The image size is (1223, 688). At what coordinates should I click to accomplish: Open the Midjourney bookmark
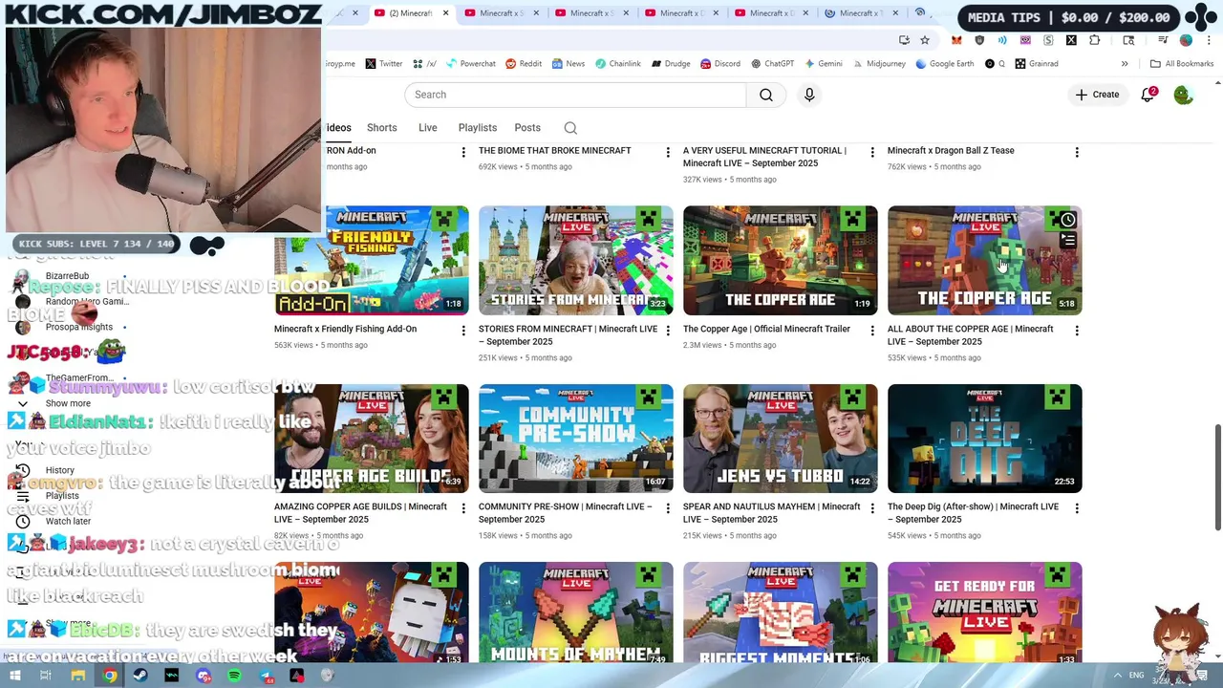(x=878, y=64)
